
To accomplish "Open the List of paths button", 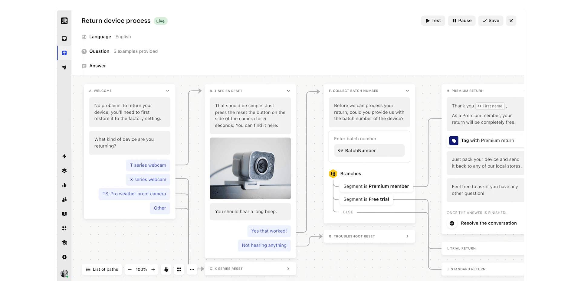I will point(102,269).
